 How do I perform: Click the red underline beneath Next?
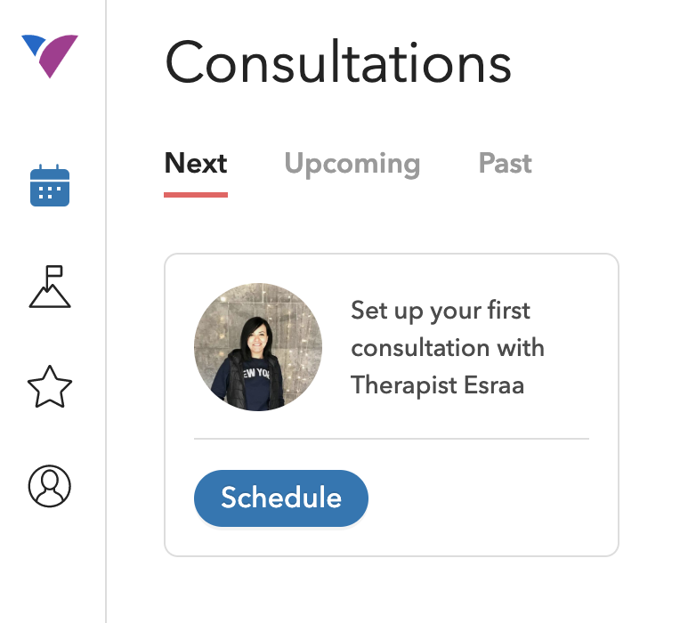pos(196,195)
